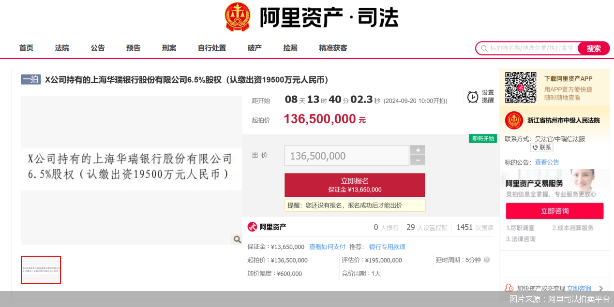Increase bid with plus stepper
Image resolution: width=614 pixels, height=307 pixels.
418,150
